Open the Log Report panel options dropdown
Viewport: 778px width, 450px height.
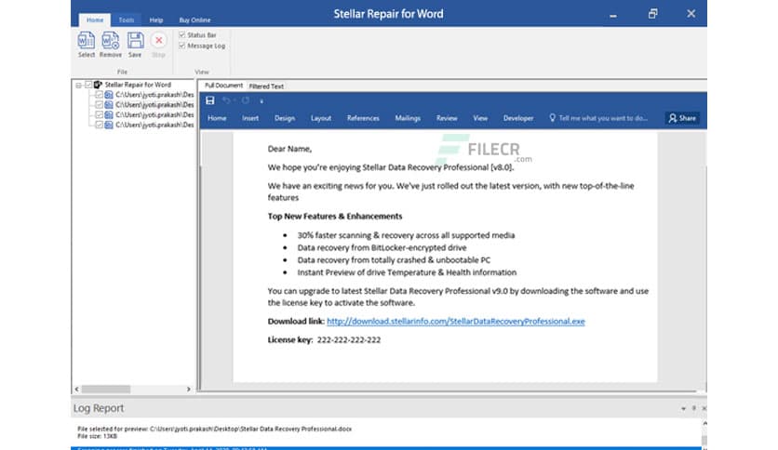click(x=683, y=408)
